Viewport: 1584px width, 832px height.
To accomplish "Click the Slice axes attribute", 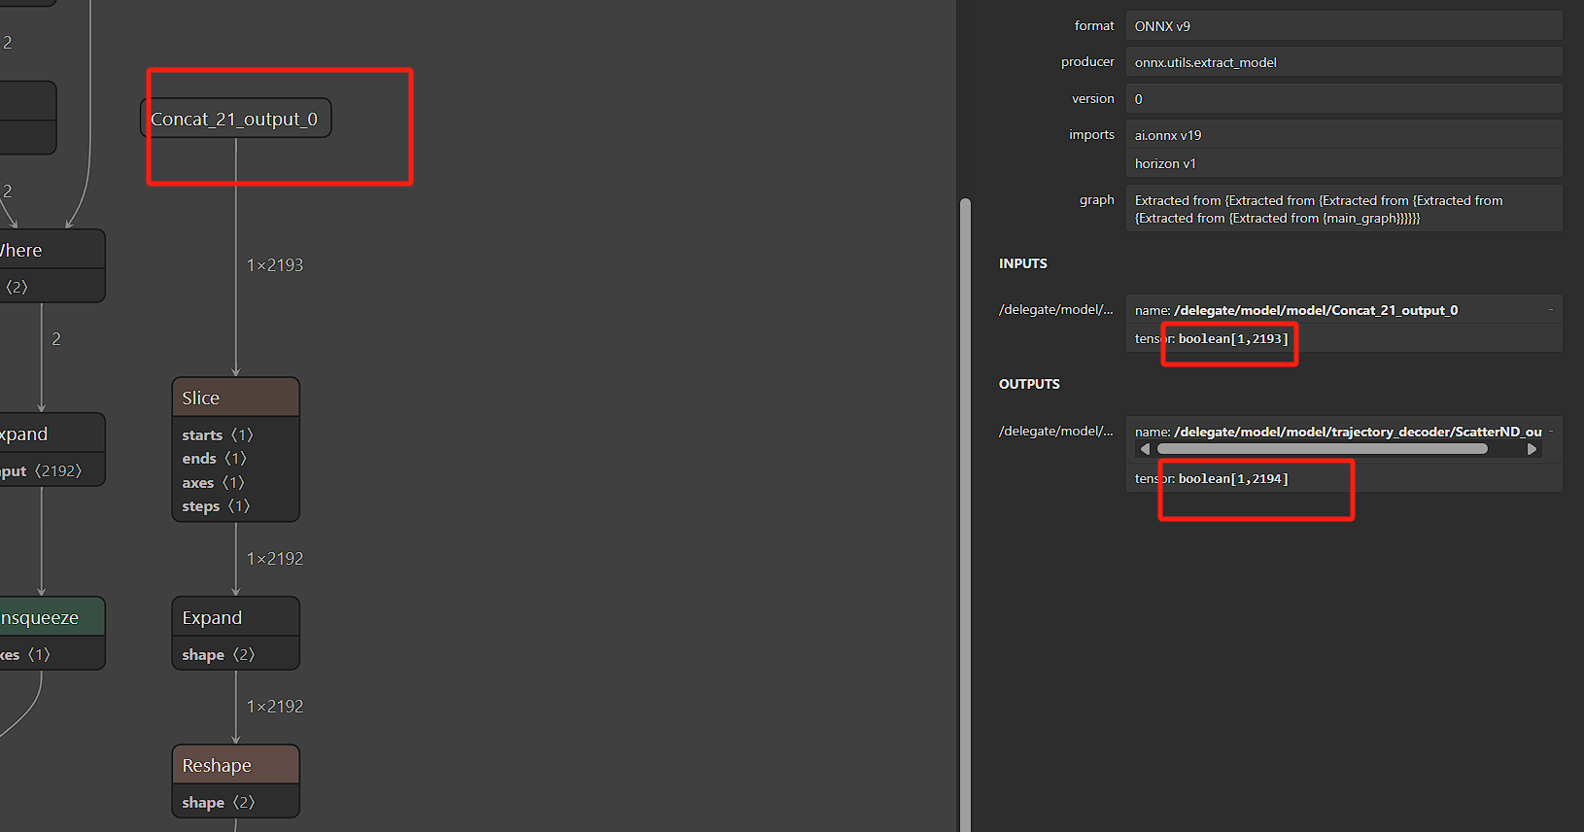I will [x=213, y=483].
